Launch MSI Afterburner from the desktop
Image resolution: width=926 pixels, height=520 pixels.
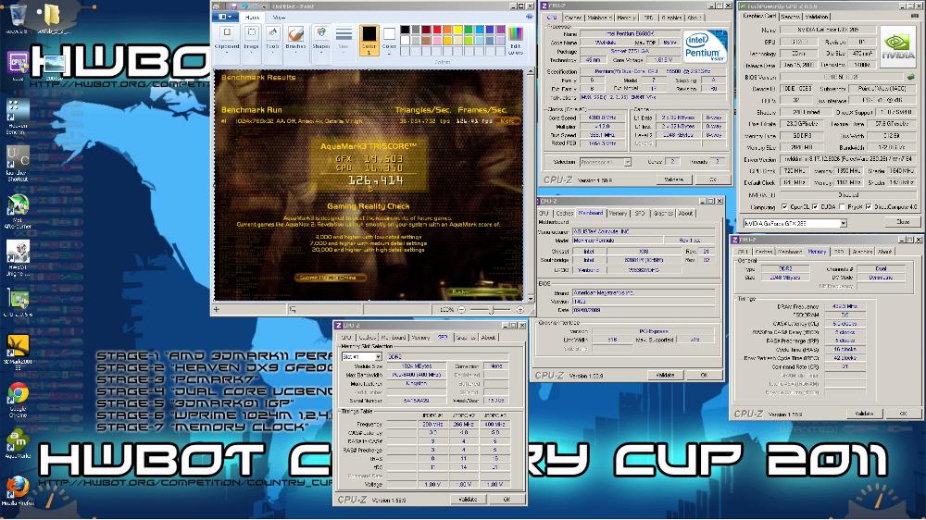[x=18, y=209]
